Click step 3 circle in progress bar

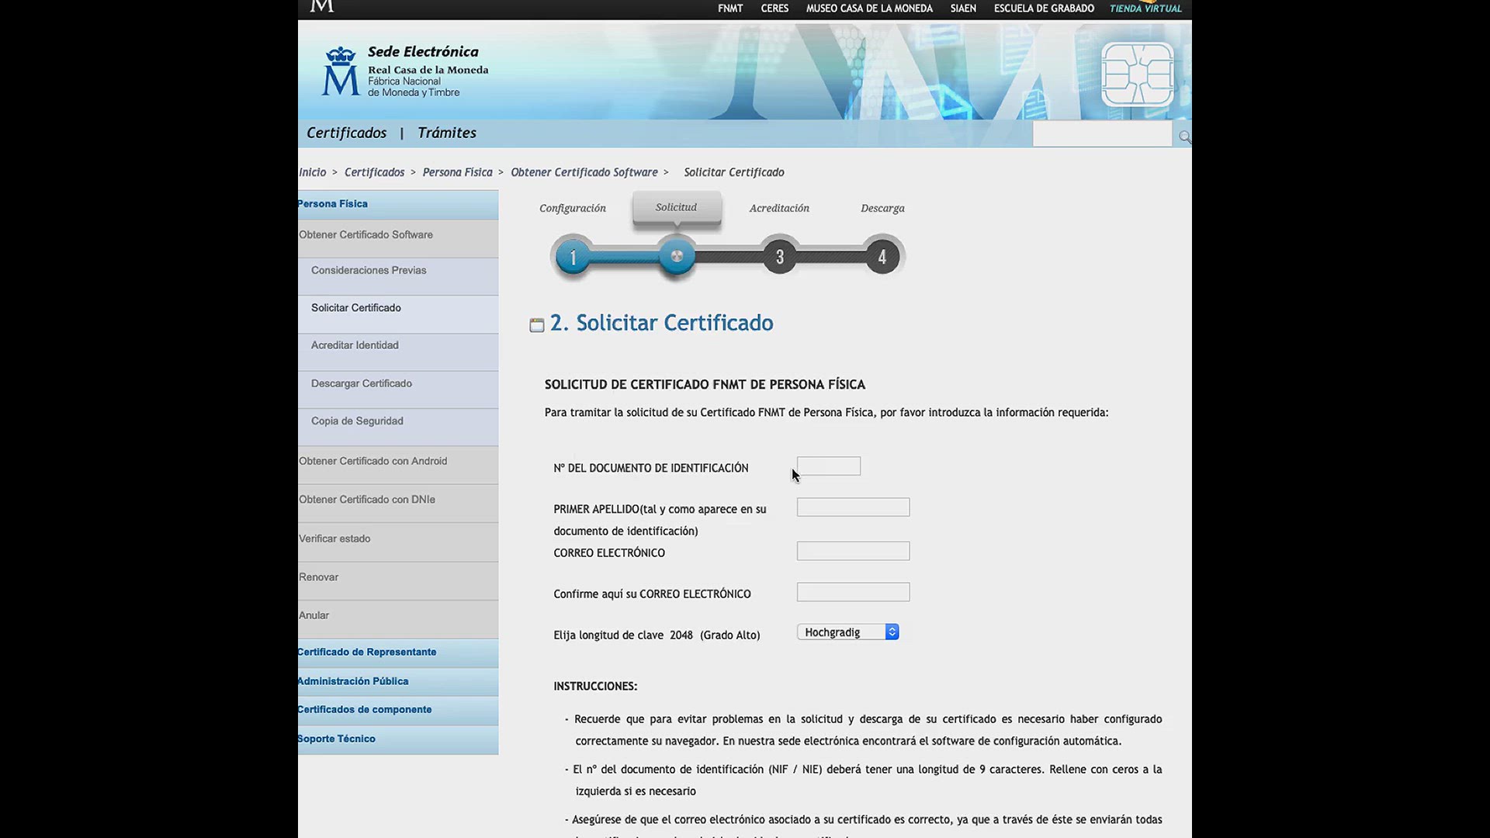point(779,257)
